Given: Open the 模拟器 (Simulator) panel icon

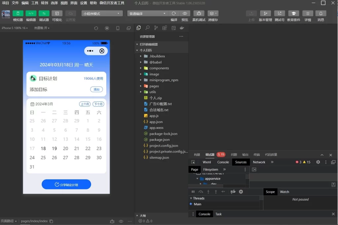Looking at the screenshot, I should (x=18, y=13).
